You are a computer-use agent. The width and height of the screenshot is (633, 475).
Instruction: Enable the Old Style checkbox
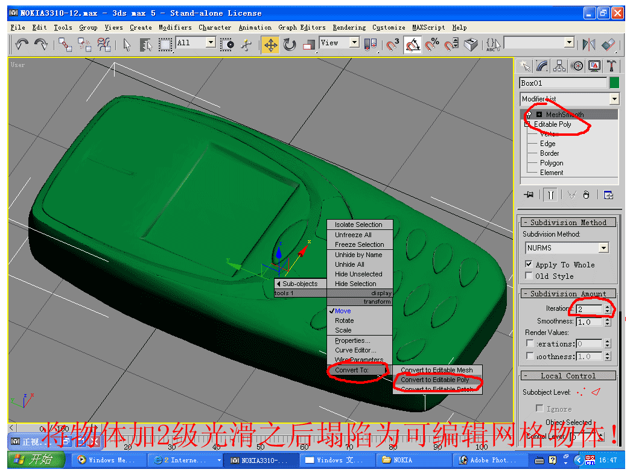(x=529, y=276)
